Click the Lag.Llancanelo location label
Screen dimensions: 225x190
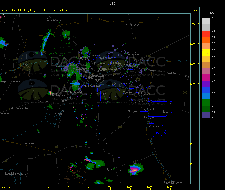16,174
